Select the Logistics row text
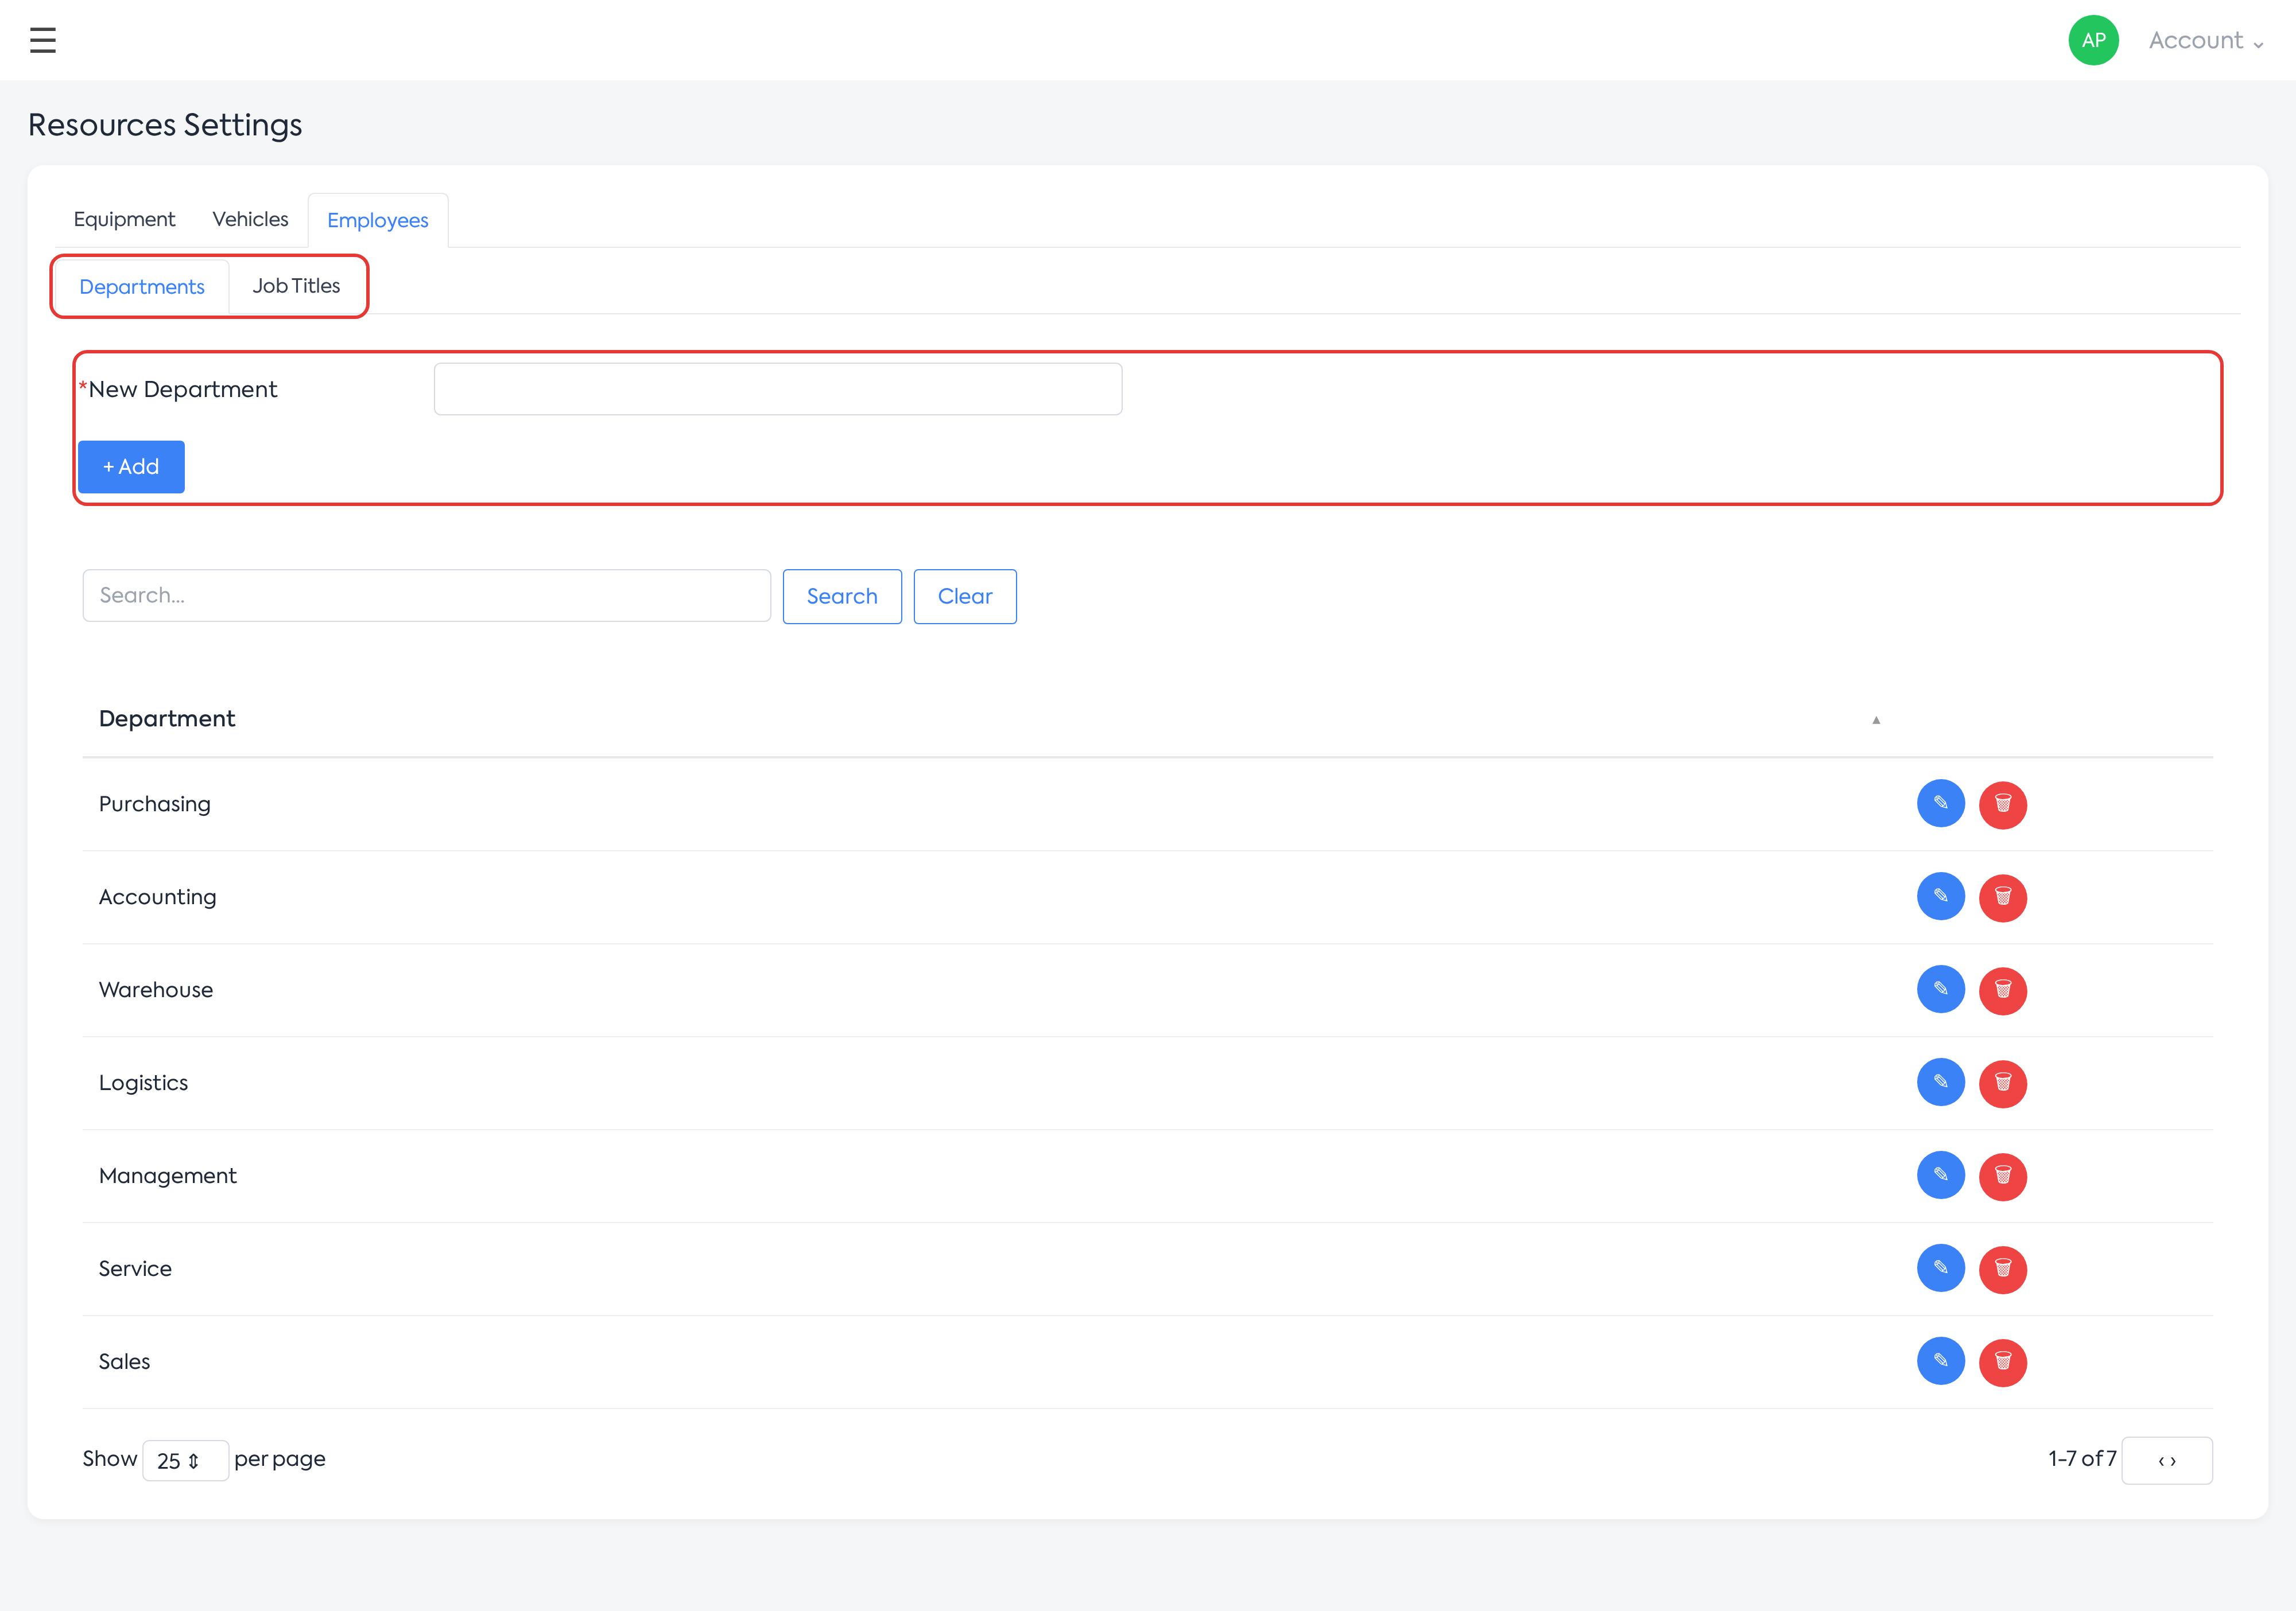Image resolution: width=2296 pixels, height=1611 pixels. tap(144, 1083)
